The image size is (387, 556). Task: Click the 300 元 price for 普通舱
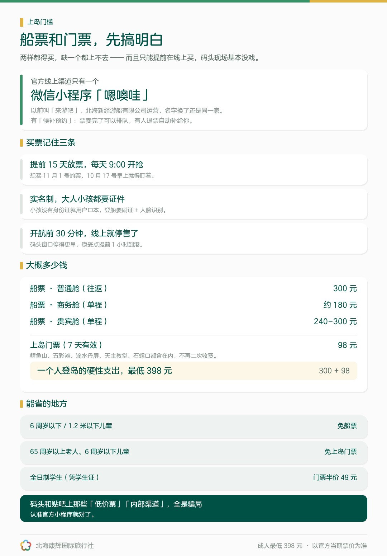(345, 288)
